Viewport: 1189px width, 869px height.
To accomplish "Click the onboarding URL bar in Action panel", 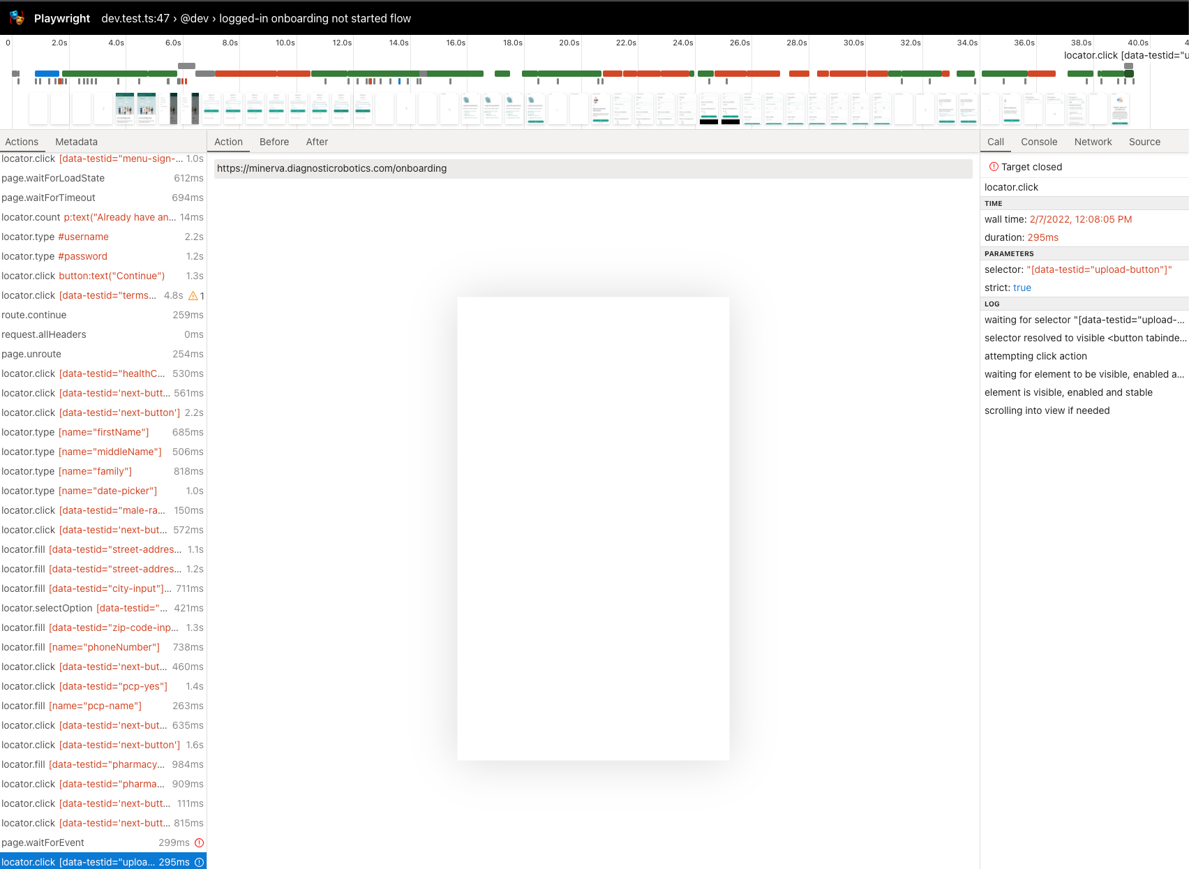I will (592, 168).
